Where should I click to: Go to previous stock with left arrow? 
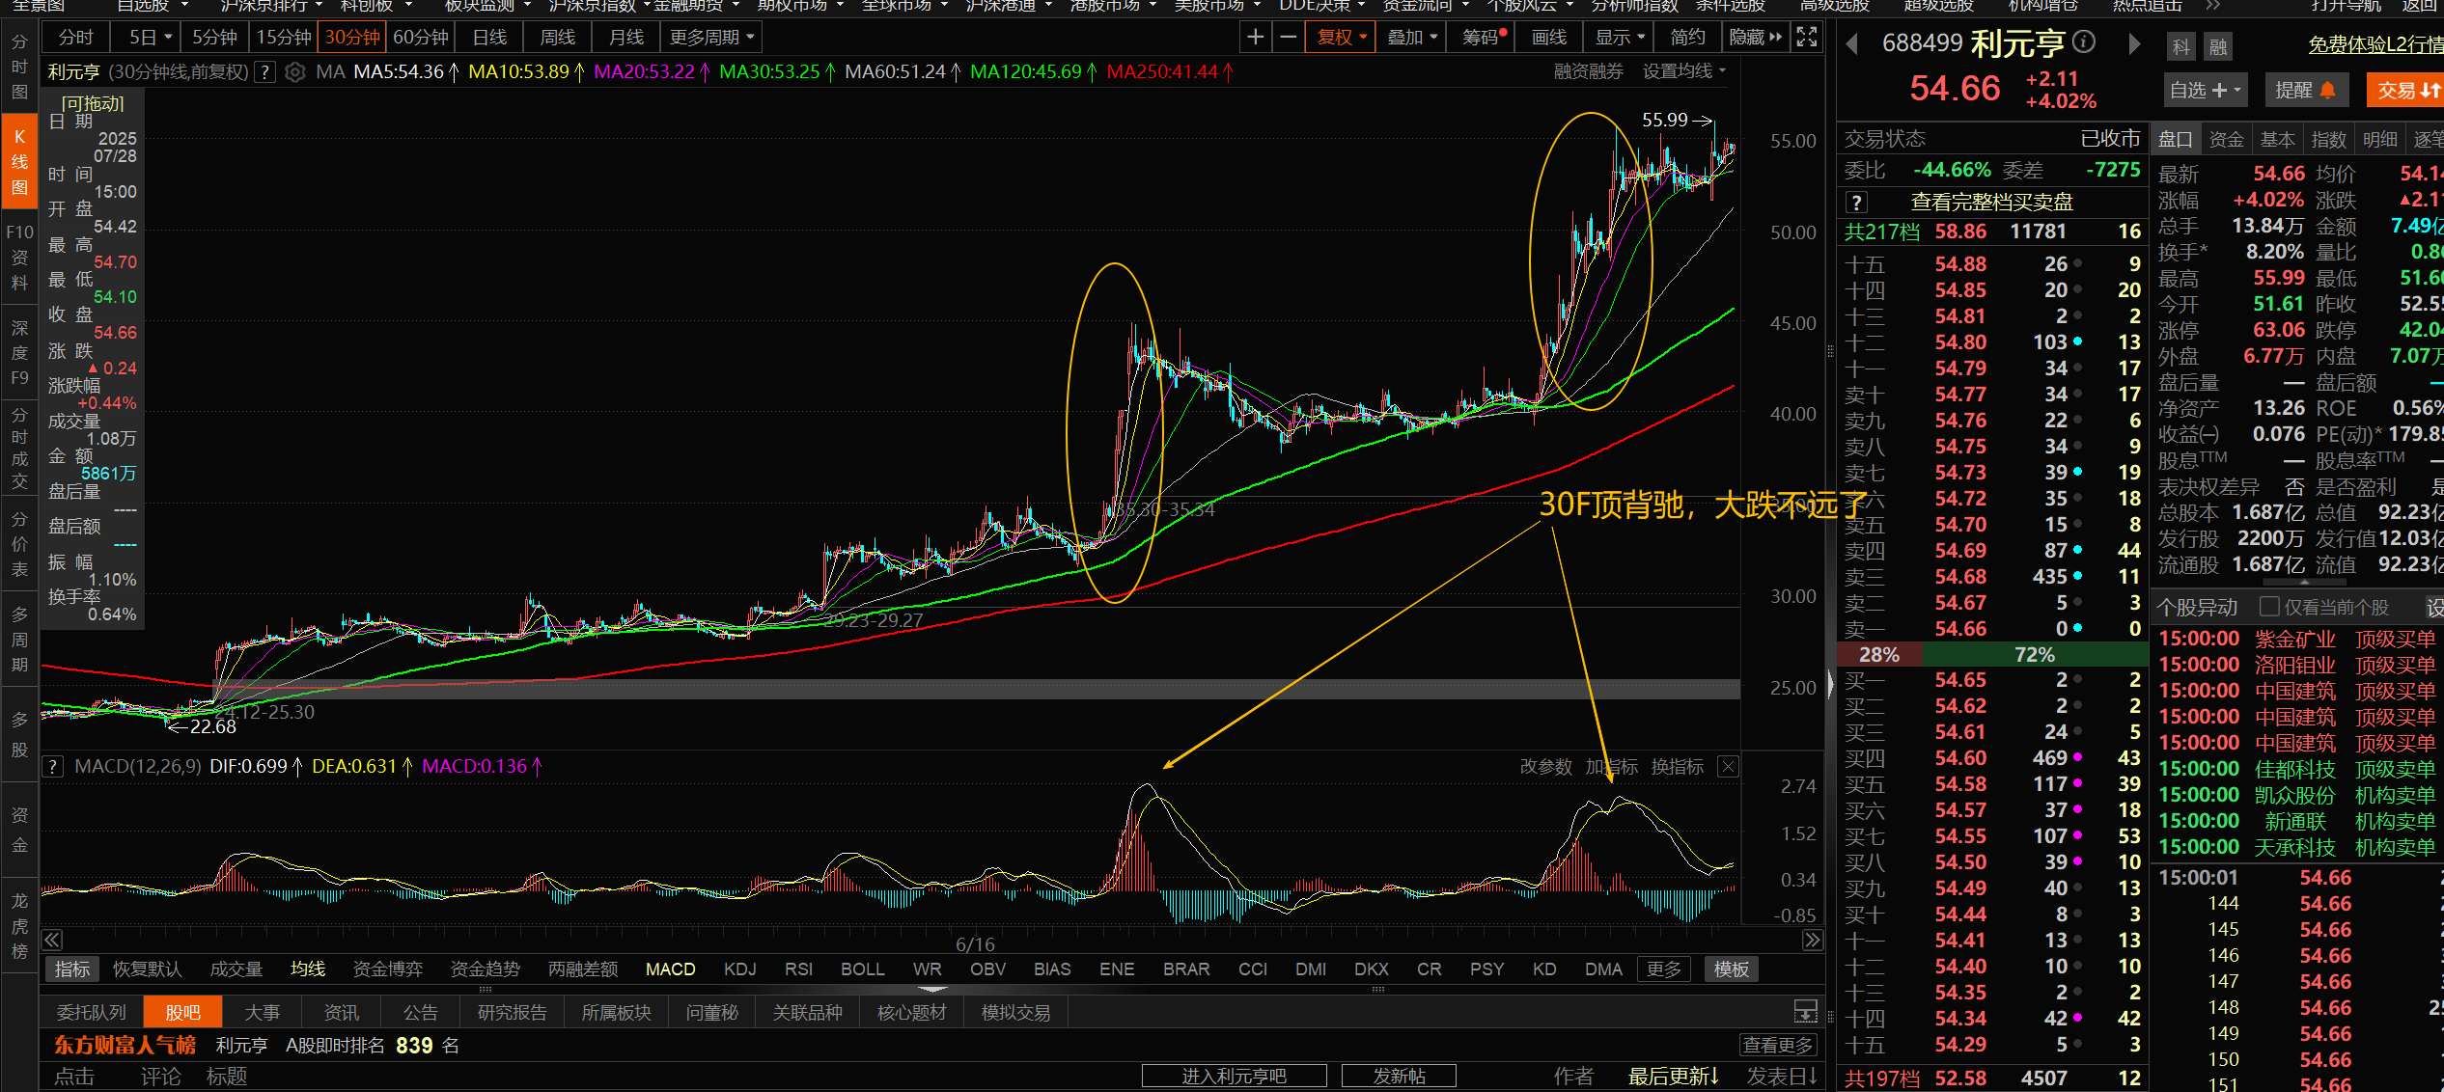[x=1851, y=43]
